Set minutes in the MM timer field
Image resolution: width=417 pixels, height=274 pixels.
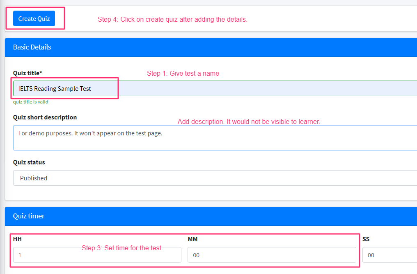pyautogui.click(x=272, y=255)
